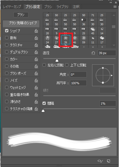This screenshot has height=167, width=119.
Task: Click the 直径 slider handle
Action: (x=57, y=61)
